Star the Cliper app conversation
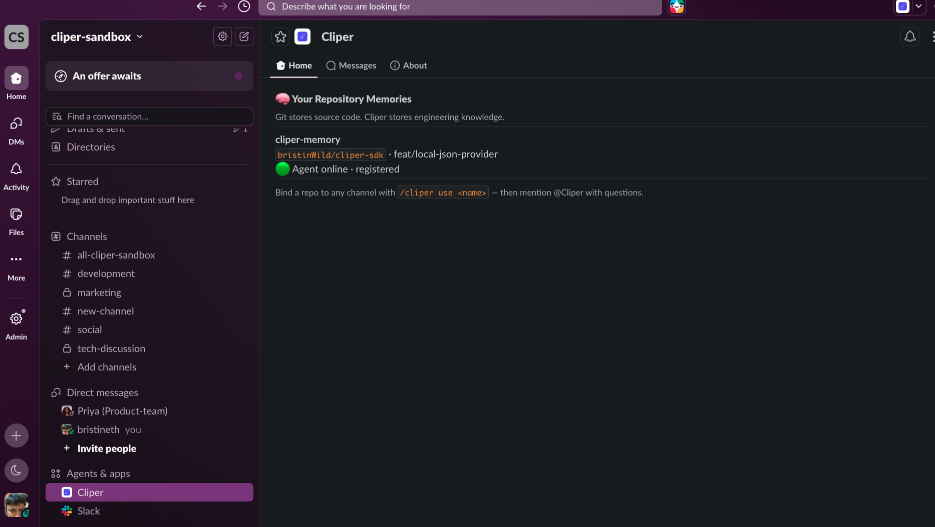Viewport: 935px width, 527px height. pos(280,36)
